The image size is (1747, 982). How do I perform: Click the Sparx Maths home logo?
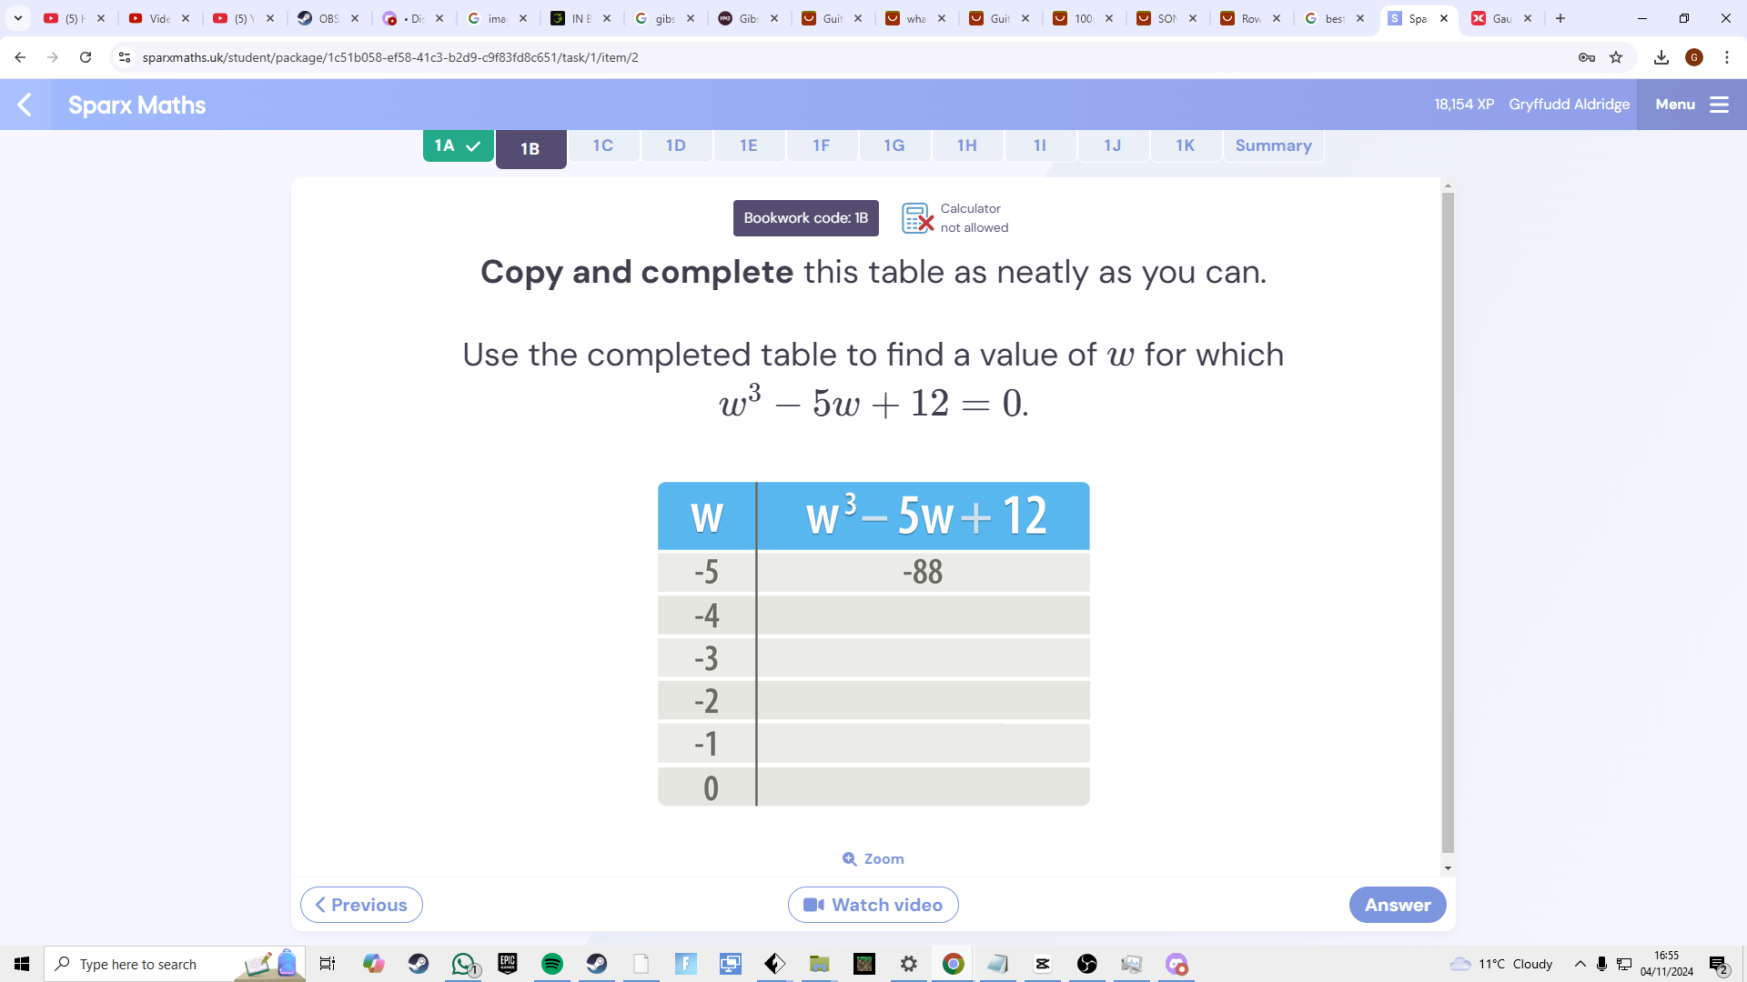(x=136, y=105)
